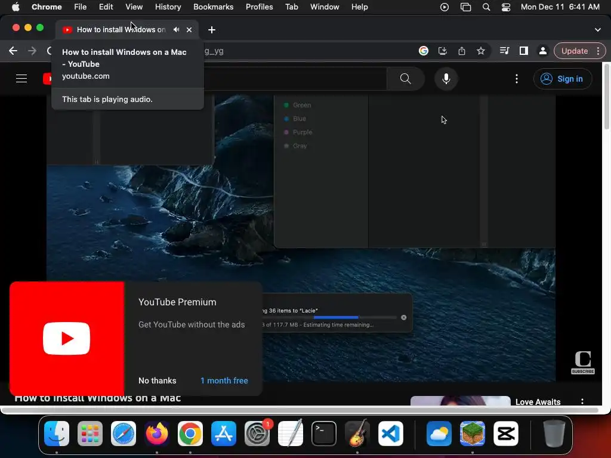Open the Trash in the Dock

pos(554,434)
